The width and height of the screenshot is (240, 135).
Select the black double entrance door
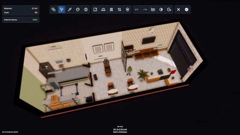click(x=182, y=54)
